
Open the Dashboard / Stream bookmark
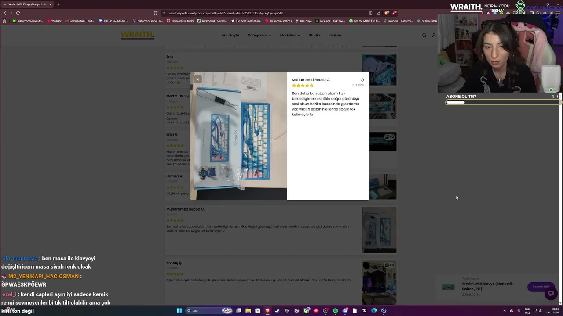pos(212,21)
